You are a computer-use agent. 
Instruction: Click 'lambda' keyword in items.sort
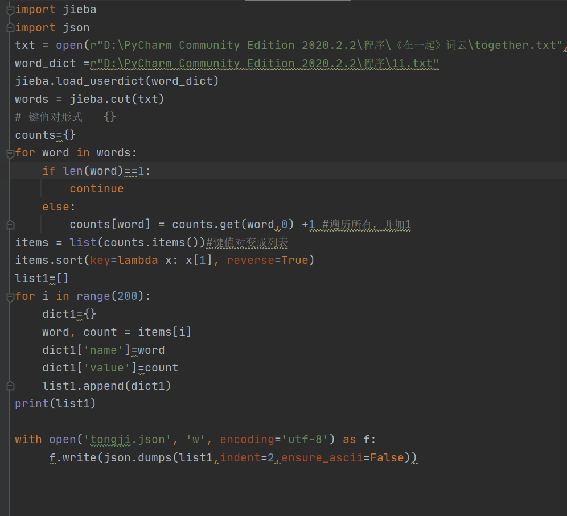138,260
